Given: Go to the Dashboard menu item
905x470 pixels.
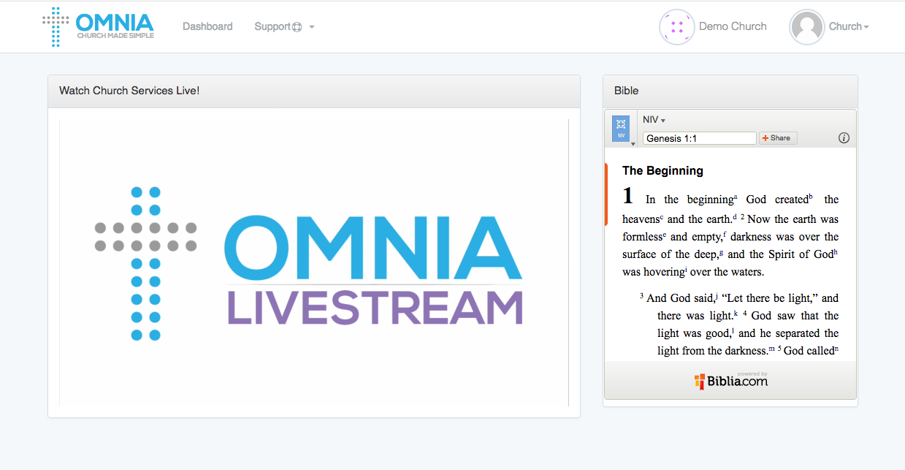Looking at the screenshot, I should point(207,26).
